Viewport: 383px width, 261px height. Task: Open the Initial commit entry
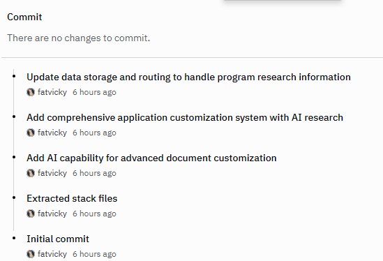[x=58, y=239]
